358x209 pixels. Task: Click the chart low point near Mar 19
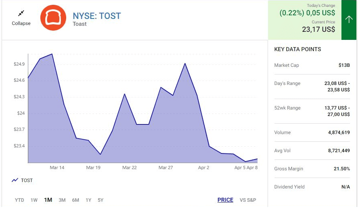click(x=100, y=154)
